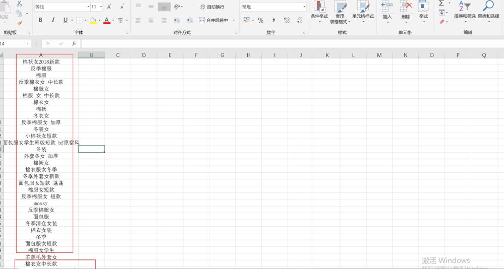Screen dimensions: 504x269
Task: Open alignment group dialog launcher
Action: (236, 33)
